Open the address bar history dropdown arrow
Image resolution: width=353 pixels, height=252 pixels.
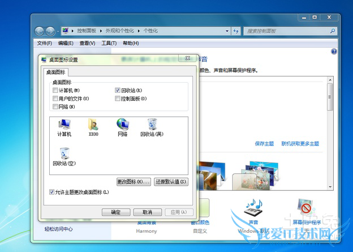[x=227, y=31]
